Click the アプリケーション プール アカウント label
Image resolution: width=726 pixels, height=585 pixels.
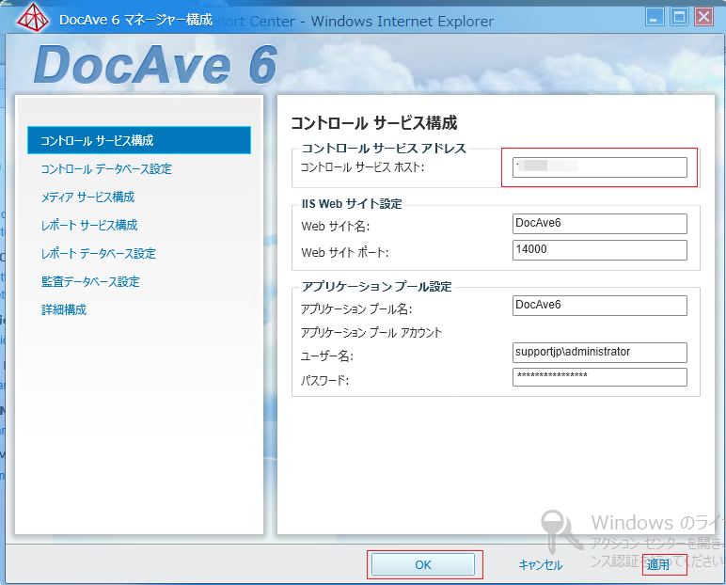[371, 333]
